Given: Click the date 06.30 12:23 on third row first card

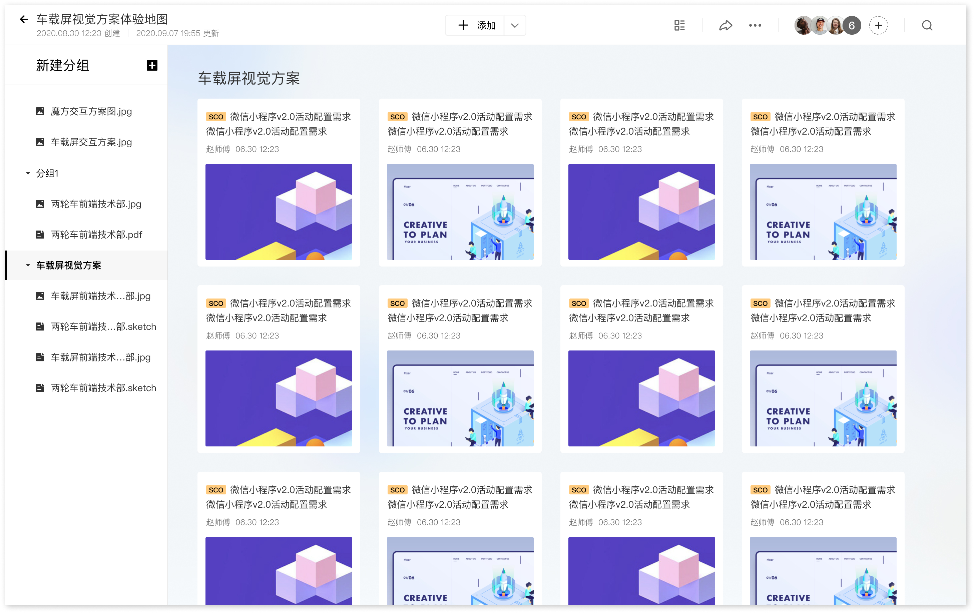Looking at the screenshot, I should pos(257,522).
